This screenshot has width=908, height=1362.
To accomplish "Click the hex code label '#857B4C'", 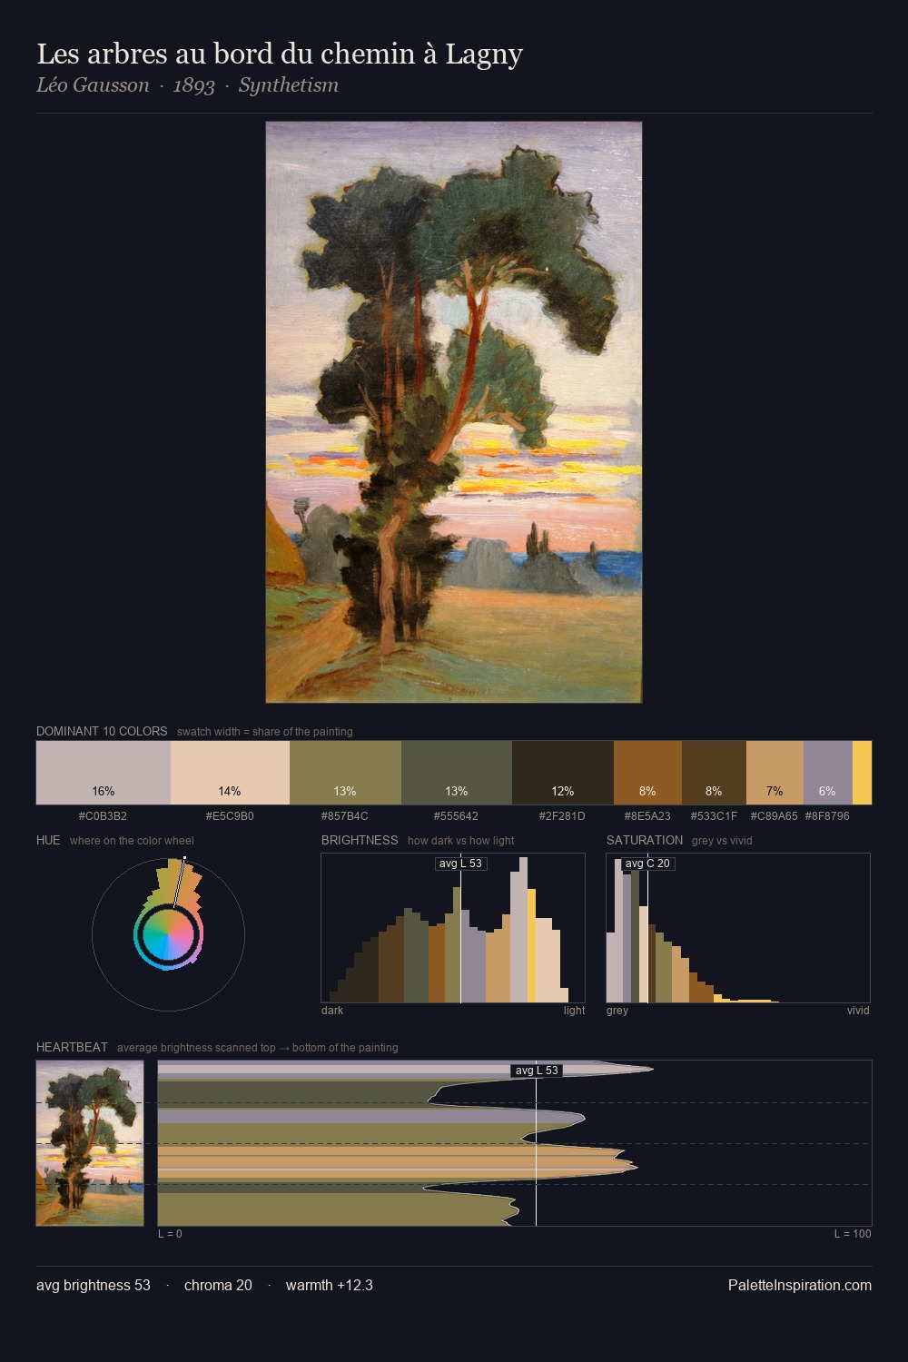I will tap(345, 815).
